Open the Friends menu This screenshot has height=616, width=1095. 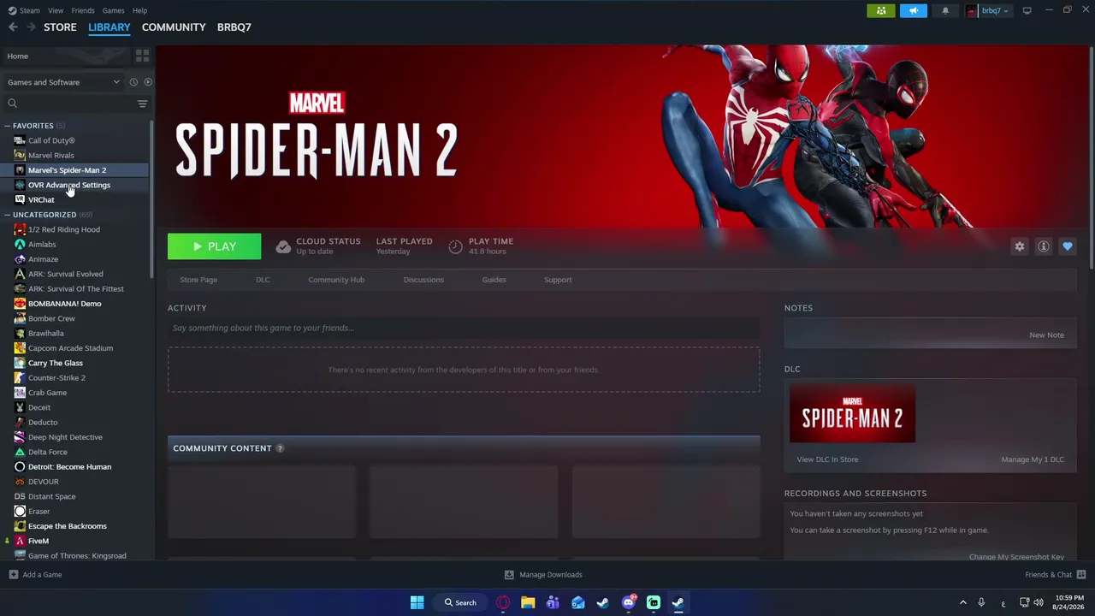(83, 10)
